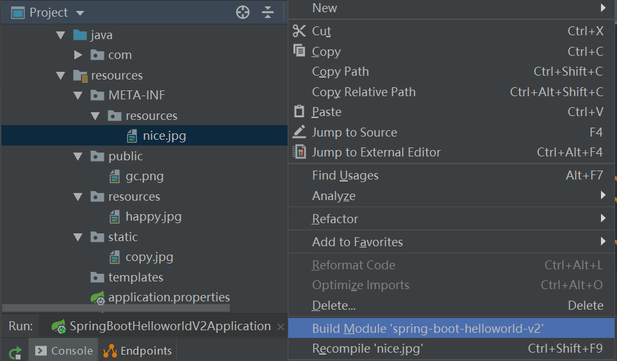Open the Console tab
This screenshot has width=617, height=361.
[x=63, y=350]
